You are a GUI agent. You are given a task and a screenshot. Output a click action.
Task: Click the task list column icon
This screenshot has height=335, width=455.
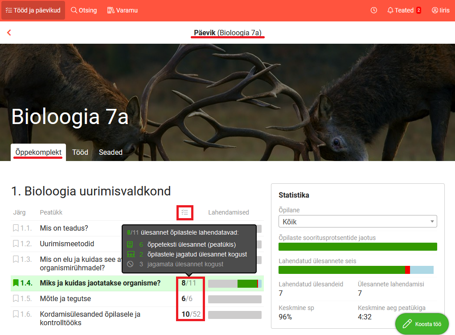(x=185, y=213)
